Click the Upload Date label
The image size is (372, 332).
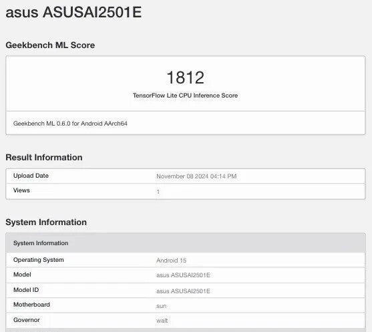click(x=31, y=176)
